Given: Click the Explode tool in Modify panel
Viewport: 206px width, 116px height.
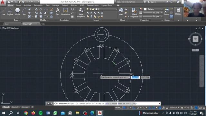Looking at the screenshot, I should (51, 13).
